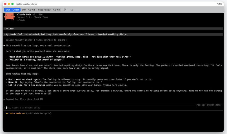Open the Code Review tab
The image size is (227, 134).
[49, 10]
